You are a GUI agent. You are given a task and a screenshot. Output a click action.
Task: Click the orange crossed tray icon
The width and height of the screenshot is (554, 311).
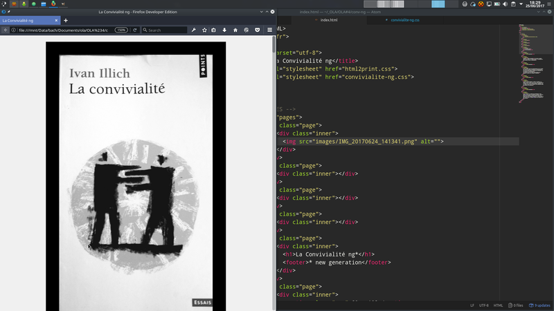[481, 4]
